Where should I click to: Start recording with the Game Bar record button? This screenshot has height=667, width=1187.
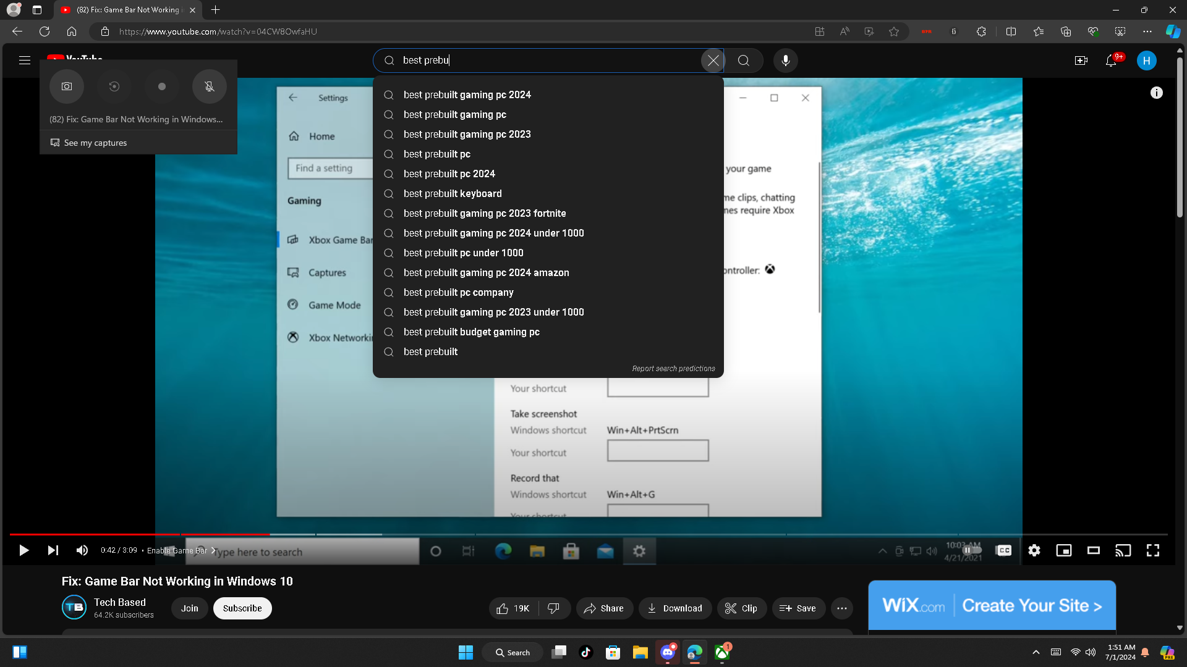[x=162, y=86]
